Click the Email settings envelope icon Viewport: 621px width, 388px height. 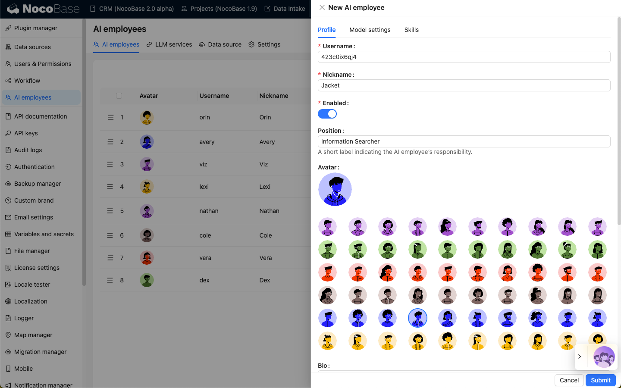click(x=8, y=217)
